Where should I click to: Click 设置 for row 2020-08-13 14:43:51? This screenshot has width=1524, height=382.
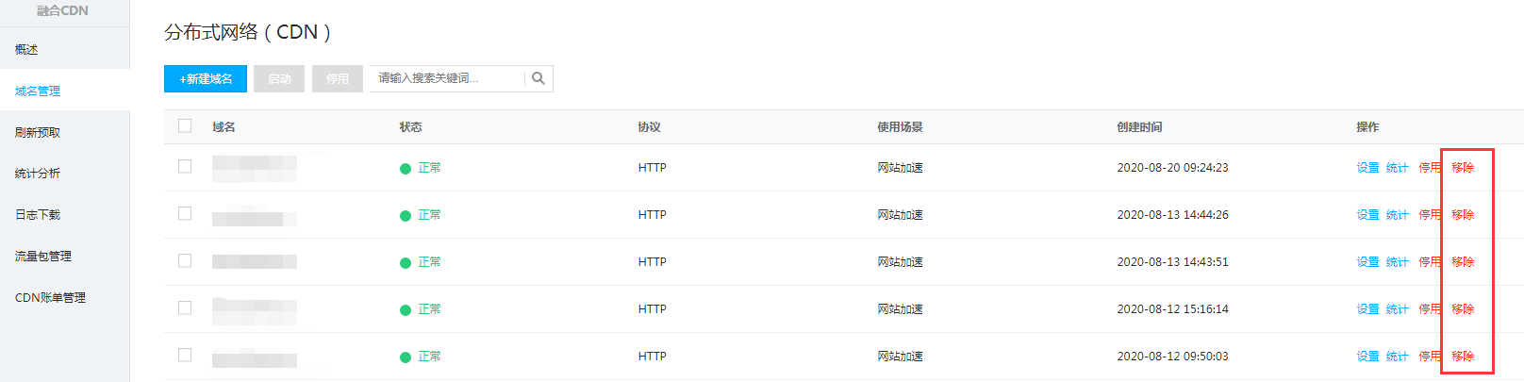(1367, 262)
